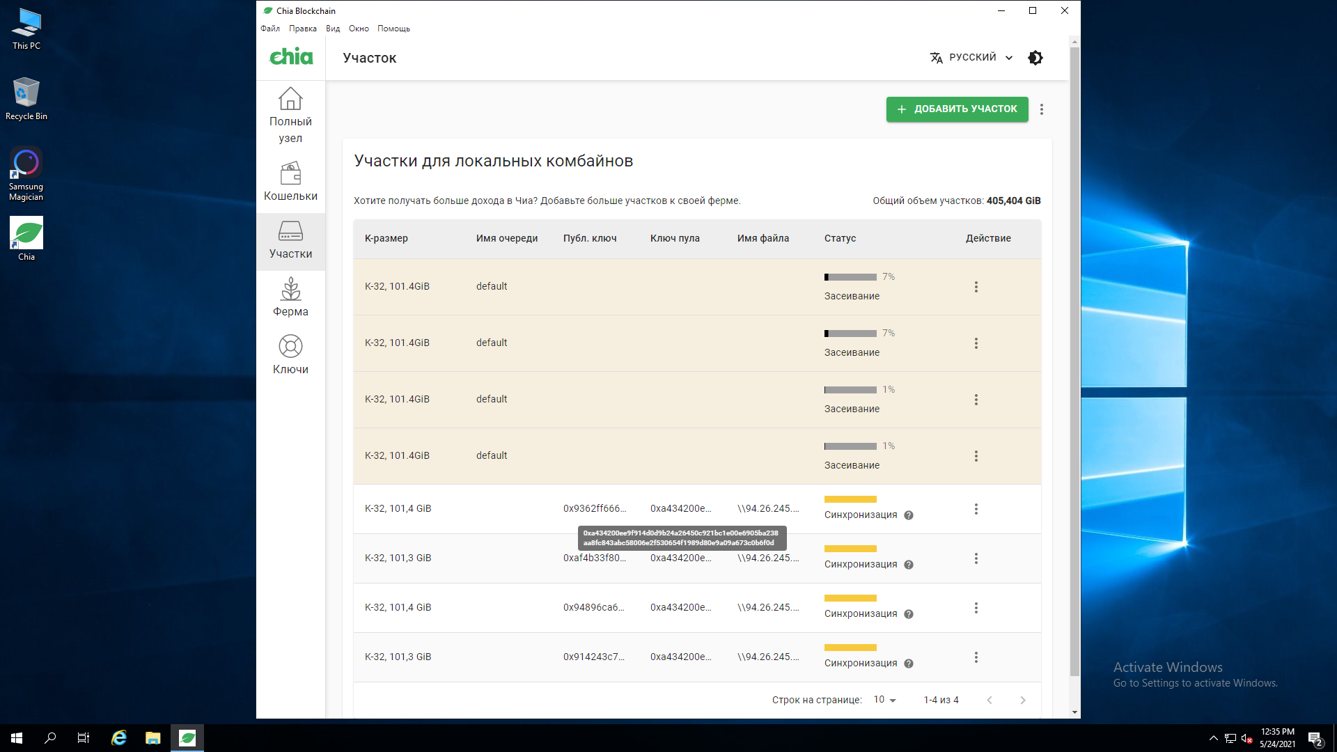The image size is (1337, 752).
Task: Open the action menu for the last 1% seeding plot
Action: pyautogui.click(x=976, y=456)
